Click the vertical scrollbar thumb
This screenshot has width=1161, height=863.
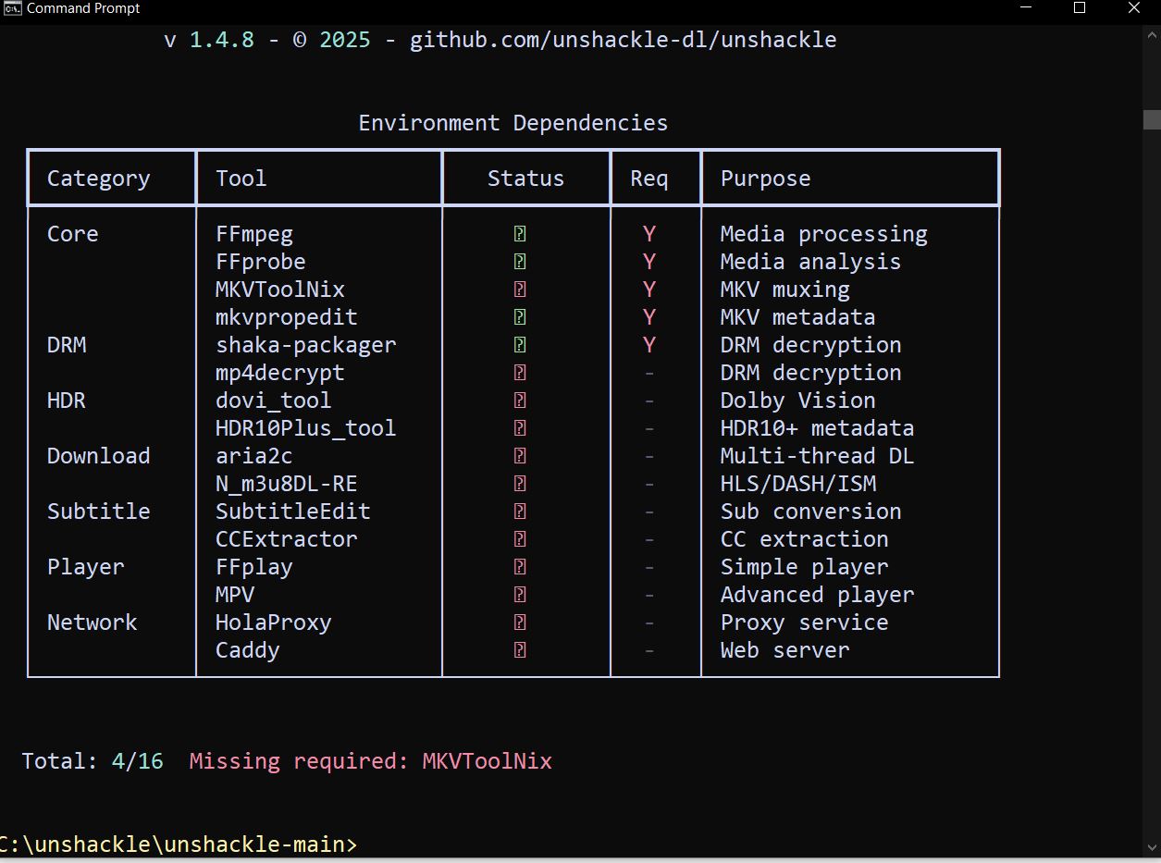click(x=1152, y=119)
